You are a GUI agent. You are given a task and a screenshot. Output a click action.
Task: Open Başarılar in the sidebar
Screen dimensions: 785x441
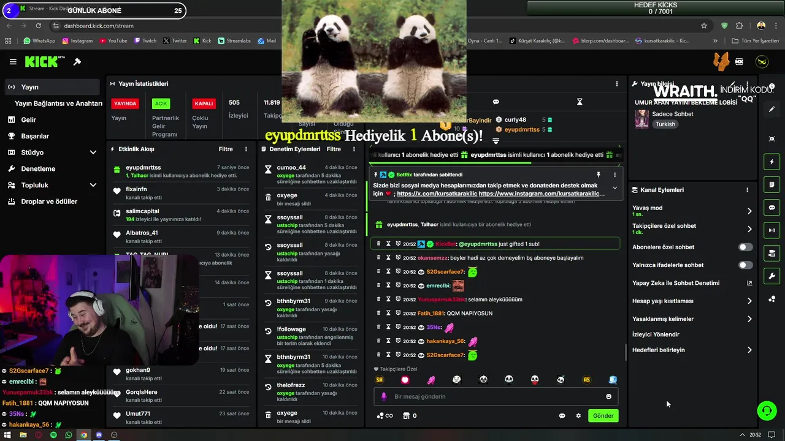pos(35,136)
